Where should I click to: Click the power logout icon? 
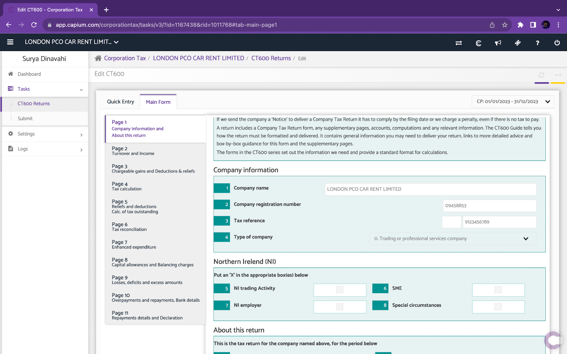(557, 43)
